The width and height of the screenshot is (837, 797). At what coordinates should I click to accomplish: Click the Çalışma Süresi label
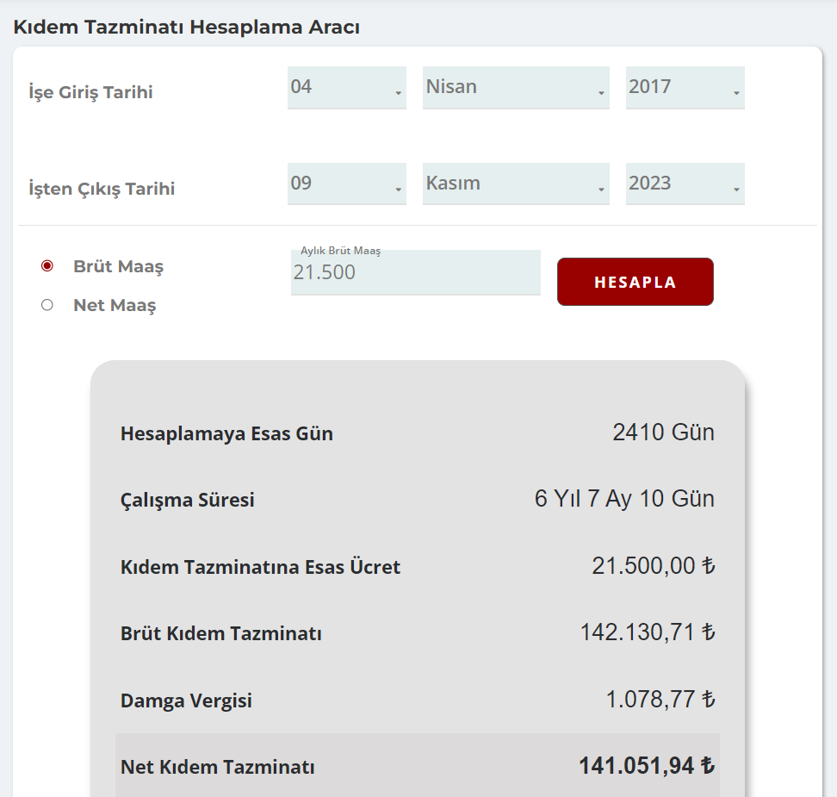click(x=188, y=500)
